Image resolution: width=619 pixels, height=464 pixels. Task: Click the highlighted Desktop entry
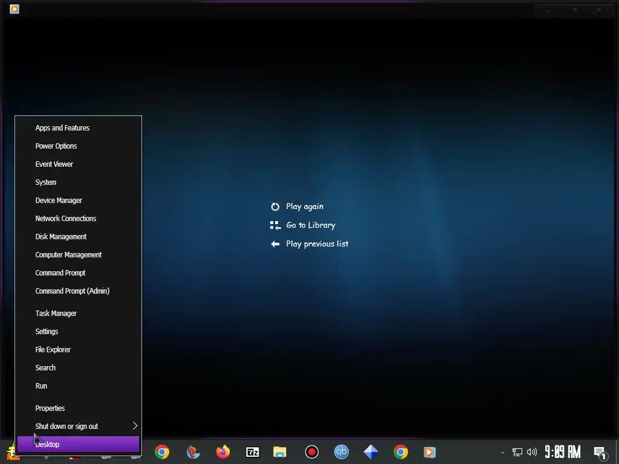click(78, 444)
